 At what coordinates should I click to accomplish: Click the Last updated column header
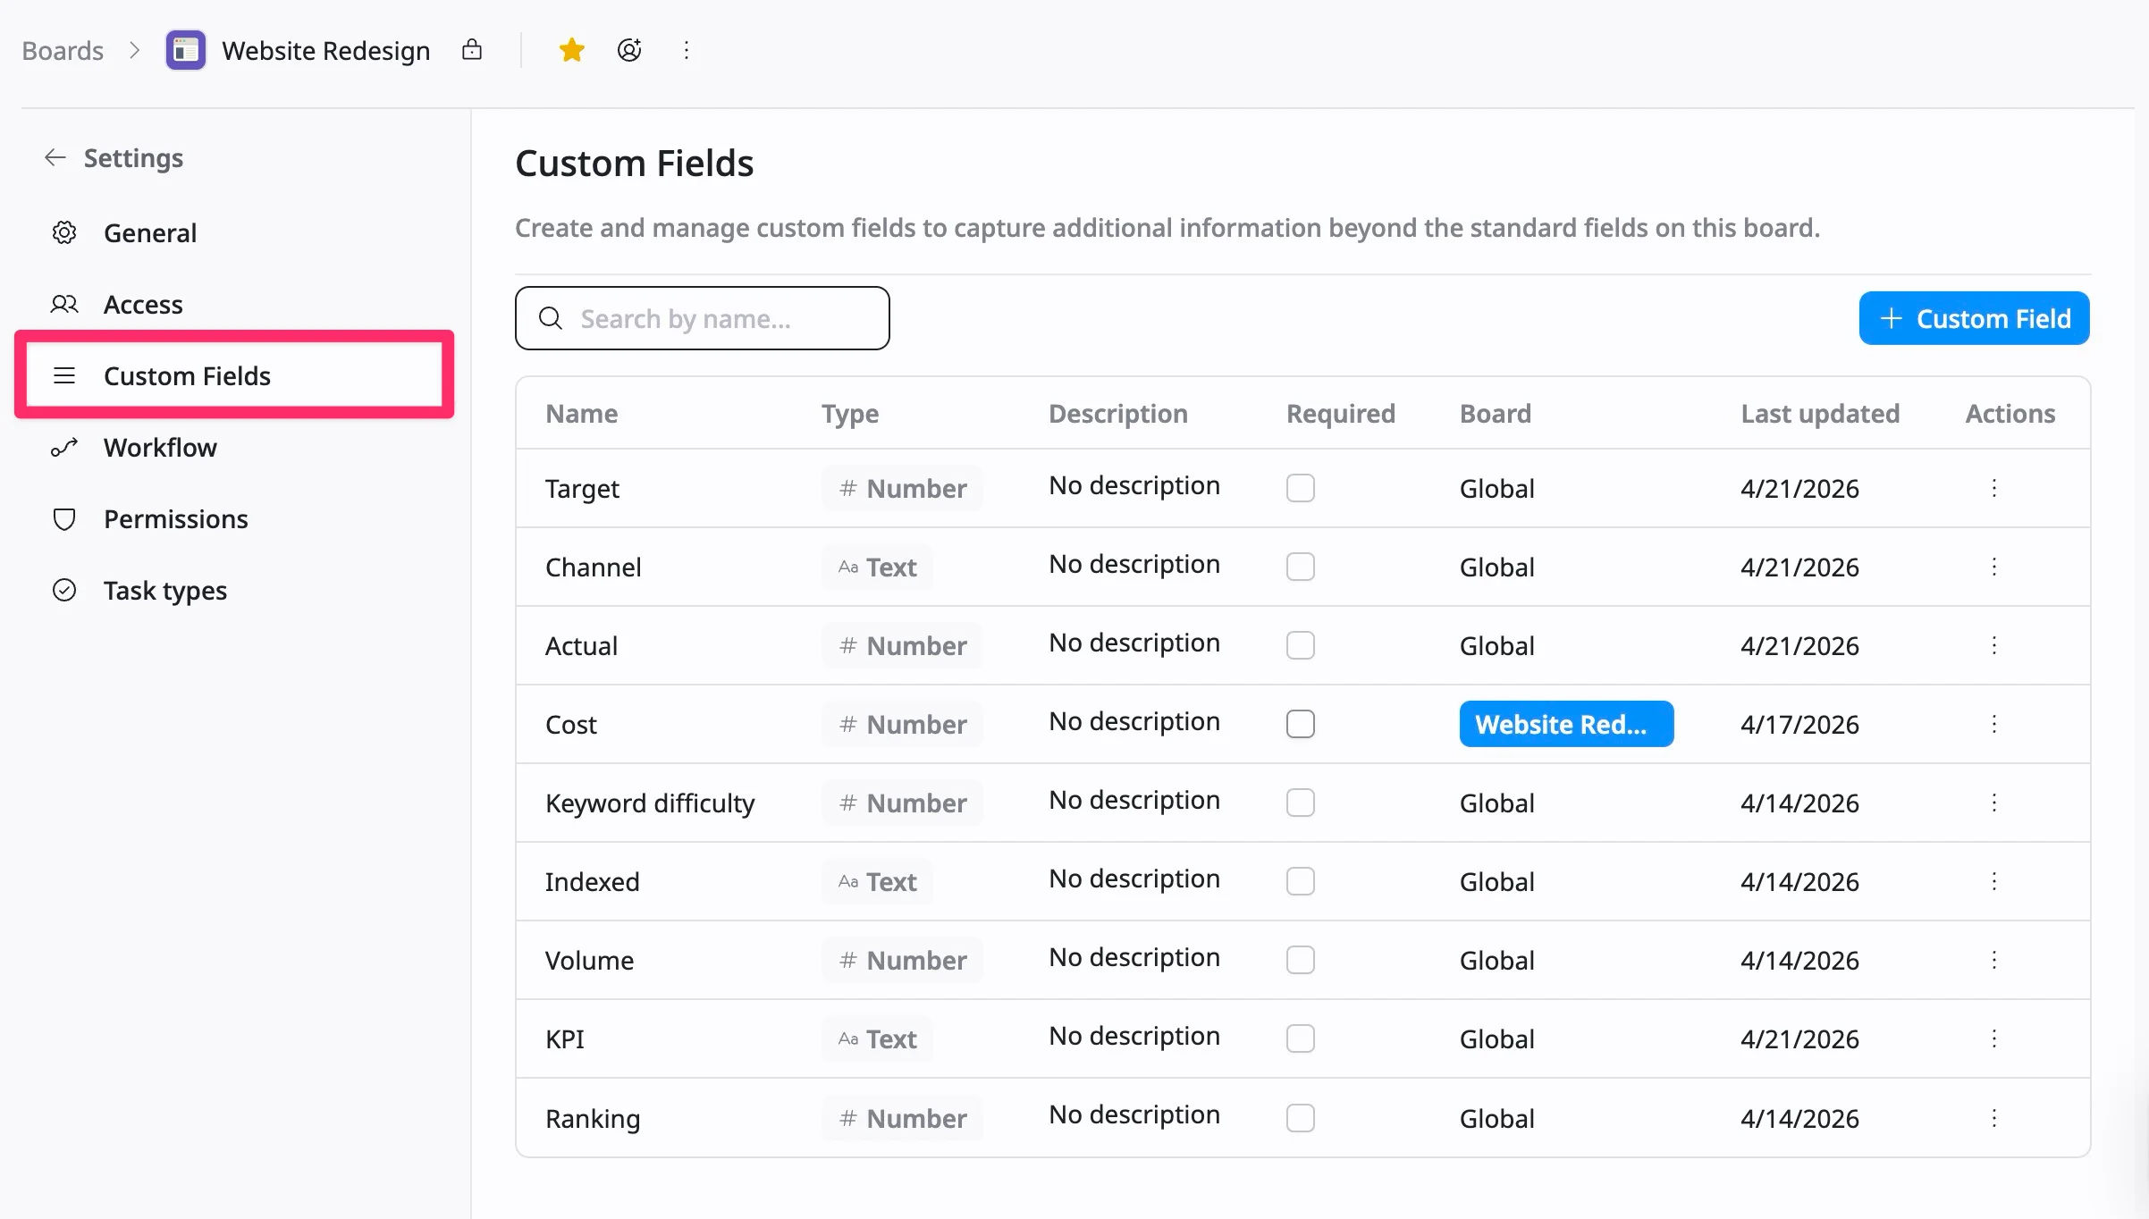pyautogui.click(x=1820, y=413)
